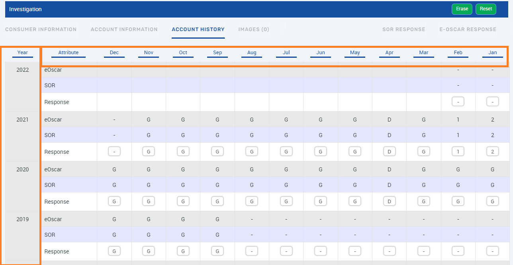Screen dimensions: 513x265
Task: Click the Attribute column header
Action: (x=69, y=53)
